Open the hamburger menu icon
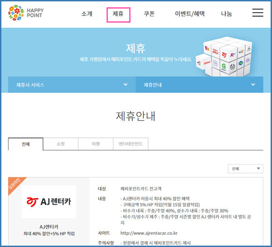The width and height of the screenshot is (272, 247). click(257, 13)
